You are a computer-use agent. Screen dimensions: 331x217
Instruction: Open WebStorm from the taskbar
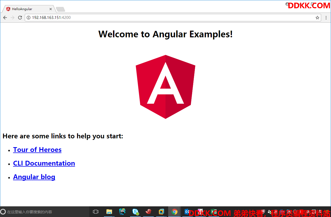(122, 212)
